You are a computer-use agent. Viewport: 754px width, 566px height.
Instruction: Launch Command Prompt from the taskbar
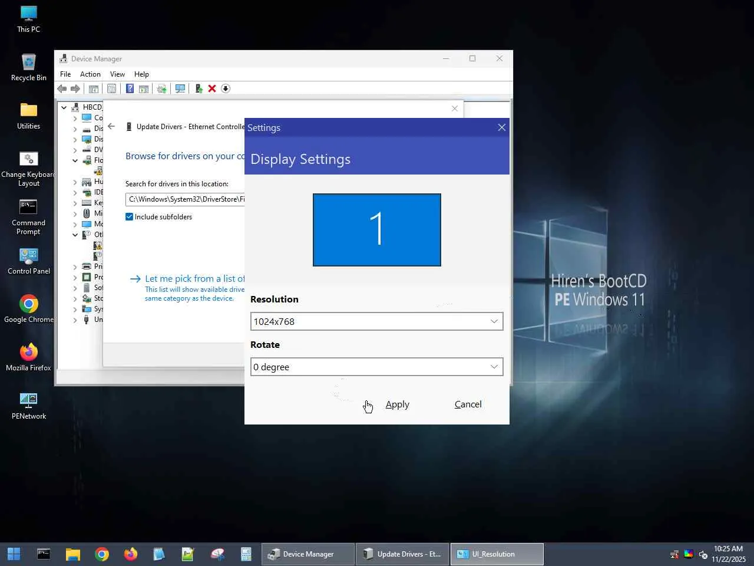(x=44, y=554)
